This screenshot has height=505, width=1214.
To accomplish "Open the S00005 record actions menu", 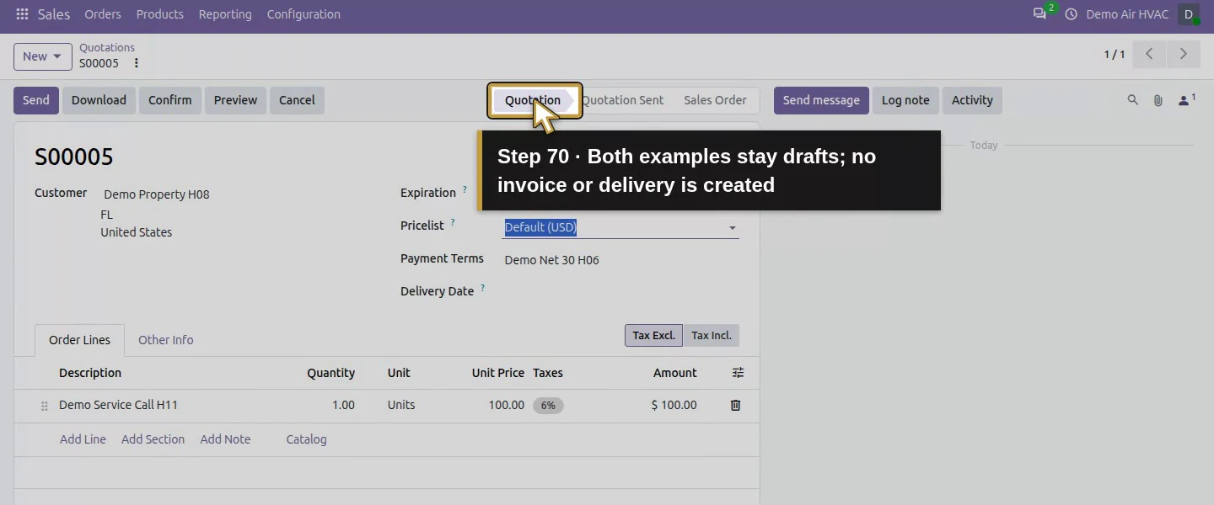I will [x=137, y=63].
